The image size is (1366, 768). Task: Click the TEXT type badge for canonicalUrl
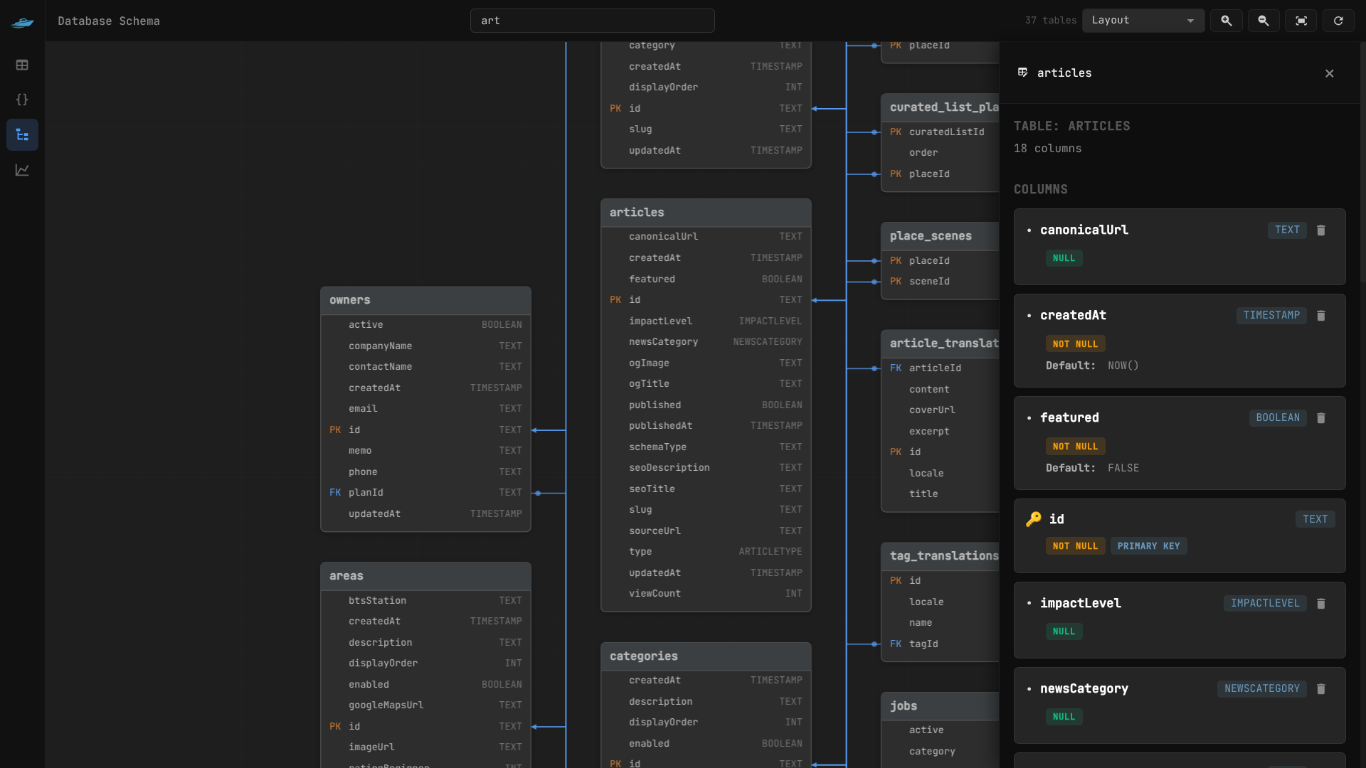point(1287,230)
